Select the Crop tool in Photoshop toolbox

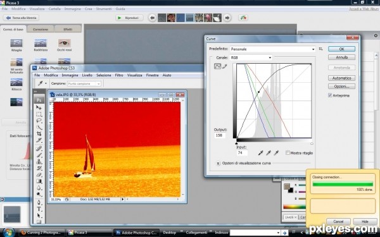(x=39, y=134)
